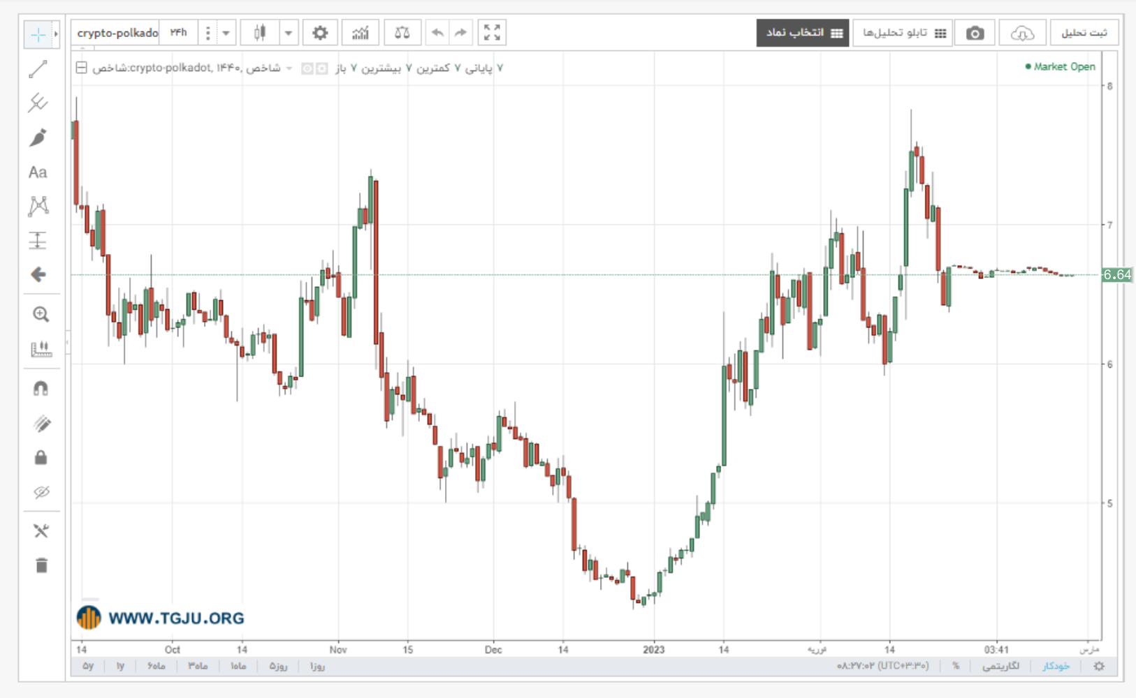Toggle series visibility eye in legend
The height and width of the screenshot is (698, 1136).
[307, 68]
